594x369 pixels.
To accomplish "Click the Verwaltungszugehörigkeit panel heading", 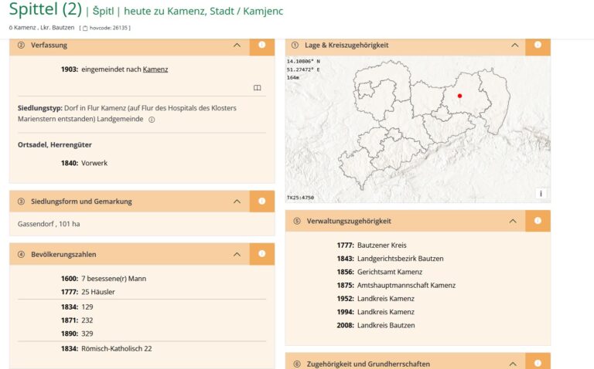I will click(x=348, y=221).
